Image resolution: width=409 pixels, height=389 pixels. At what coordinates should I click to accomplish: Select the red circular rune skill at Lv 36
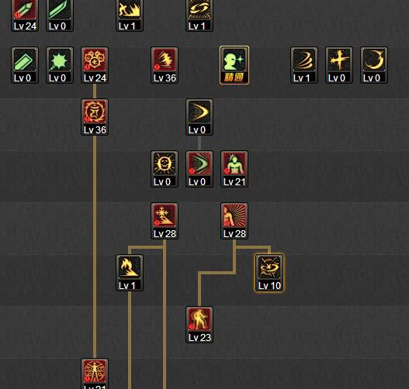(95, 117)
